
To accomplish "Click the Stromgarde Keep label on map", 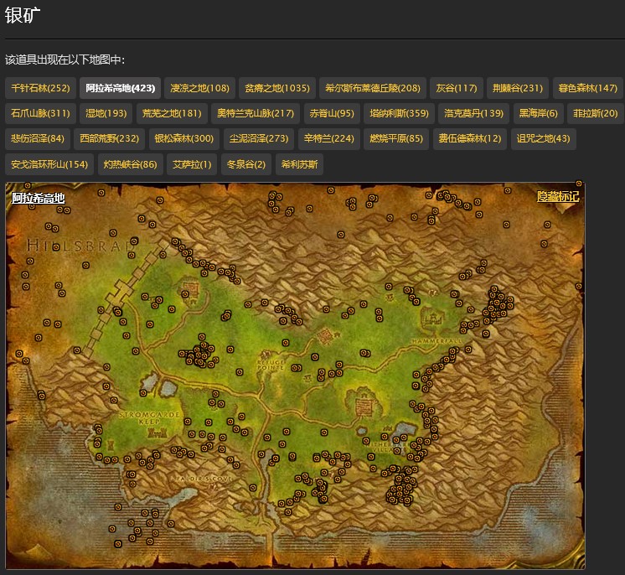I will tap(149, 418).
